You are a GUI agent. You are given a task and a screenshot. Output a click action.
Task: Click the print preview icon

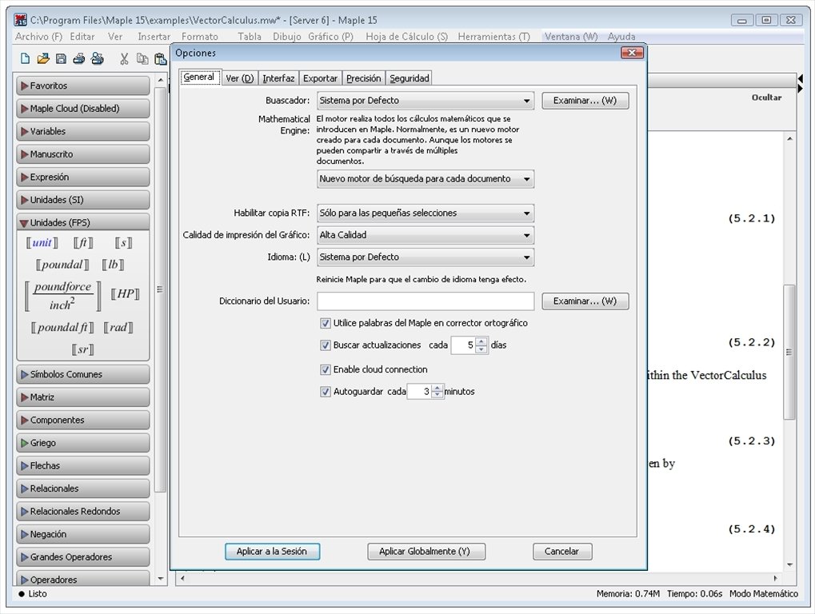pos(98,58)
